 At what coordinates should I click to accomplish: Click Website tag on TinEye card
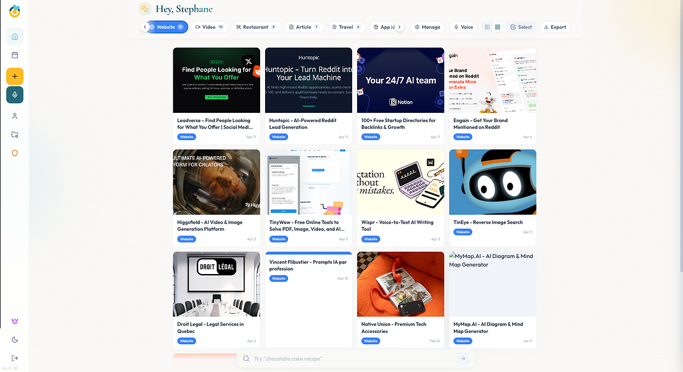(463, 232)
